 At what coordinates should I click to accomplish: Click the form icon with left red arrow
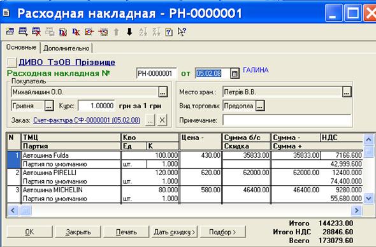89,32
